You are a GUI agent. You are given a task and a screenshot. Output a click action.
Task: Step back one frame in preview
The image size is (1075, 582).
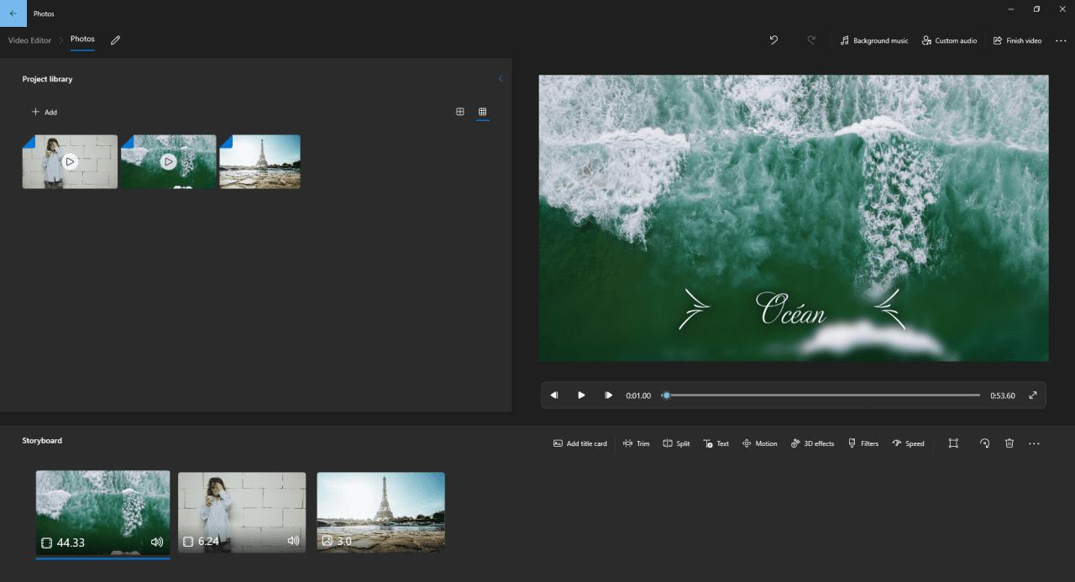[x=554, y=396]
